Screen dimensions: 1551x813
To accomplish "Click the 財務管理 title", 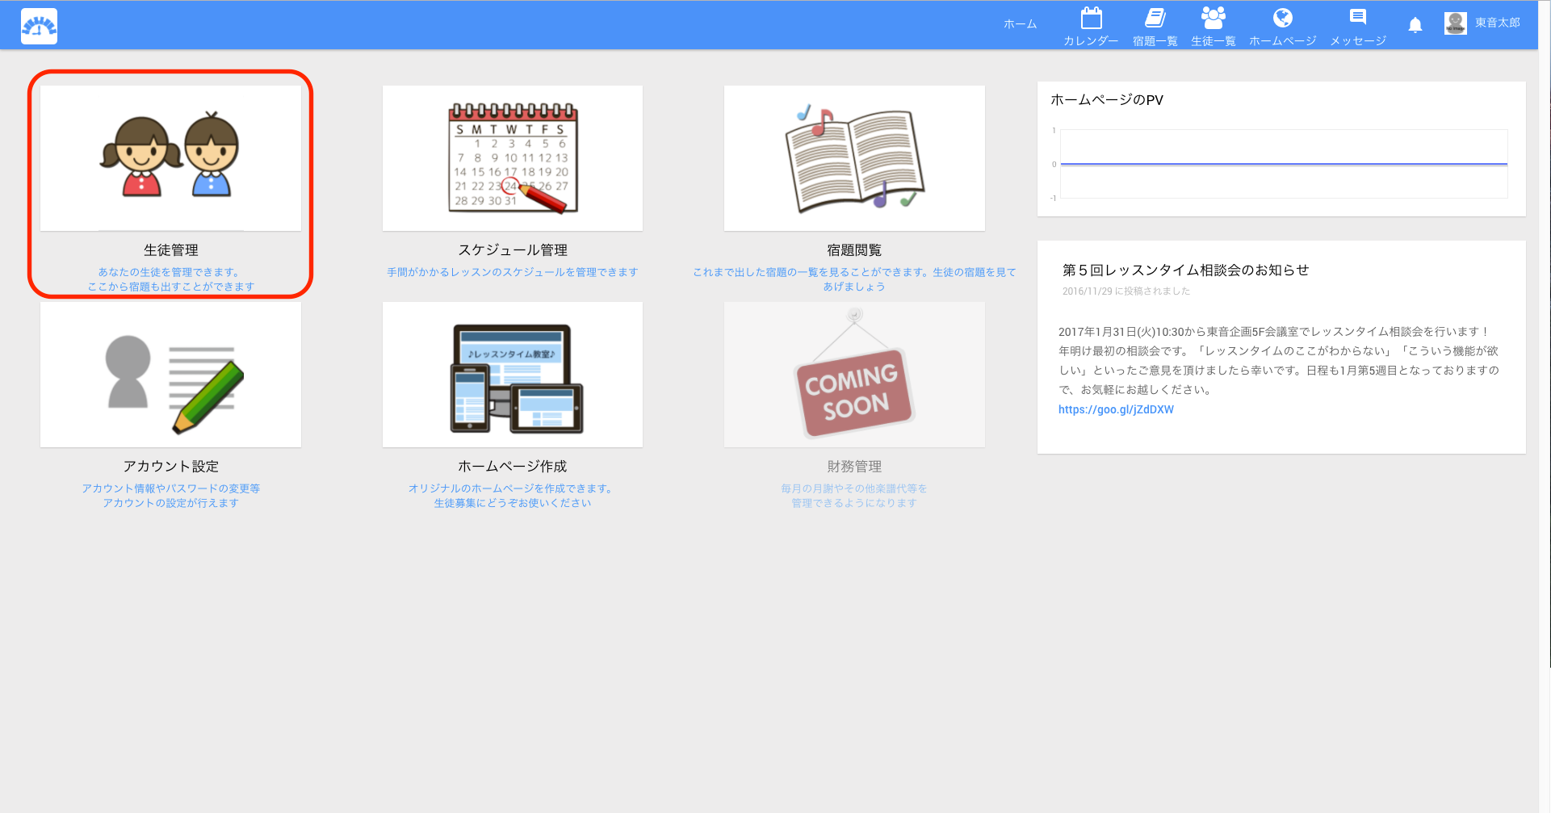I will tap(854, 467).
